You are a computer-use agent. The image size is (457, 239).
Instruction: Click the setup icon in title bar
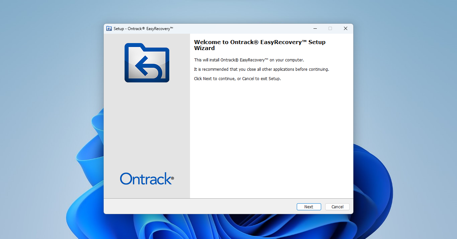tap(109, 28)
